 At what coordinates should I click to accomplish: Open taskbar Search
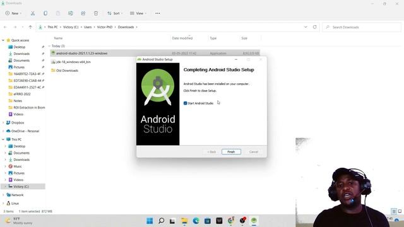[x=162, y=221]
